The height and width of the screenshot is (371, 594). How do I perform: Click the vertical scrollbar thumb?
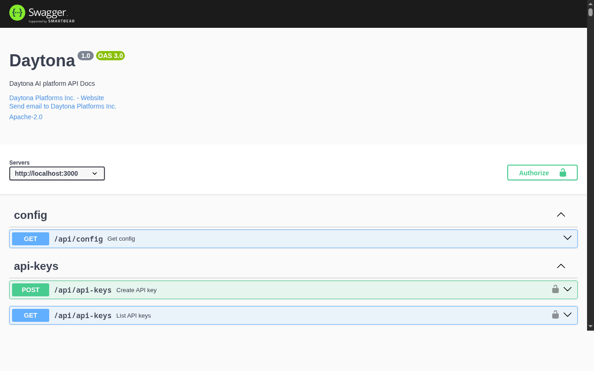pyautogui.click(x=590, y=12)
